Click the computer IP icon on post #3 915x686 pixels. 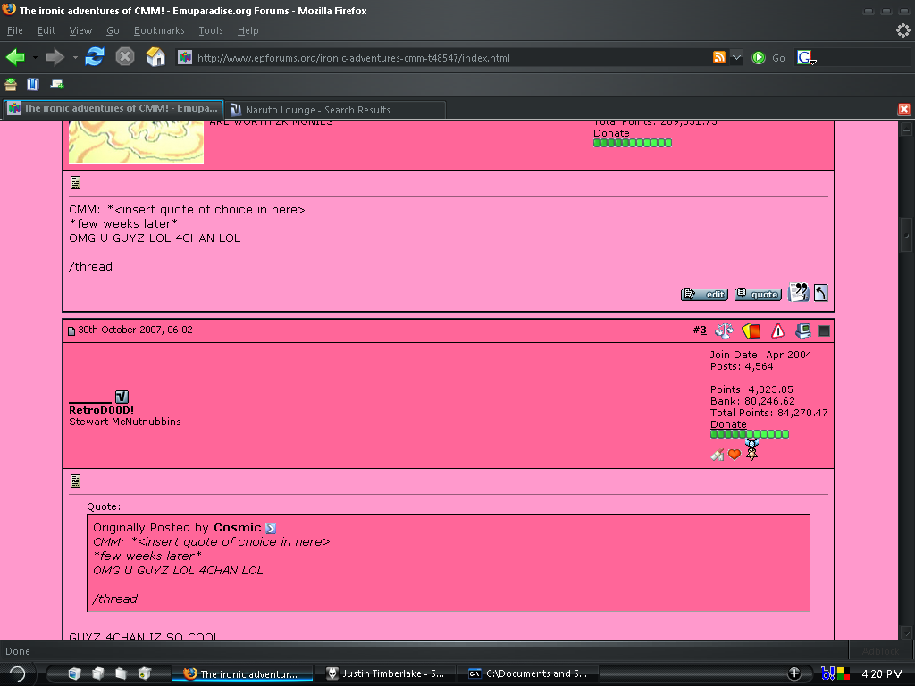pyautogui.click(x=803, y=330)
